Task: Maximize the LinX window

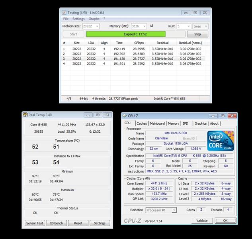Action: 195,12
